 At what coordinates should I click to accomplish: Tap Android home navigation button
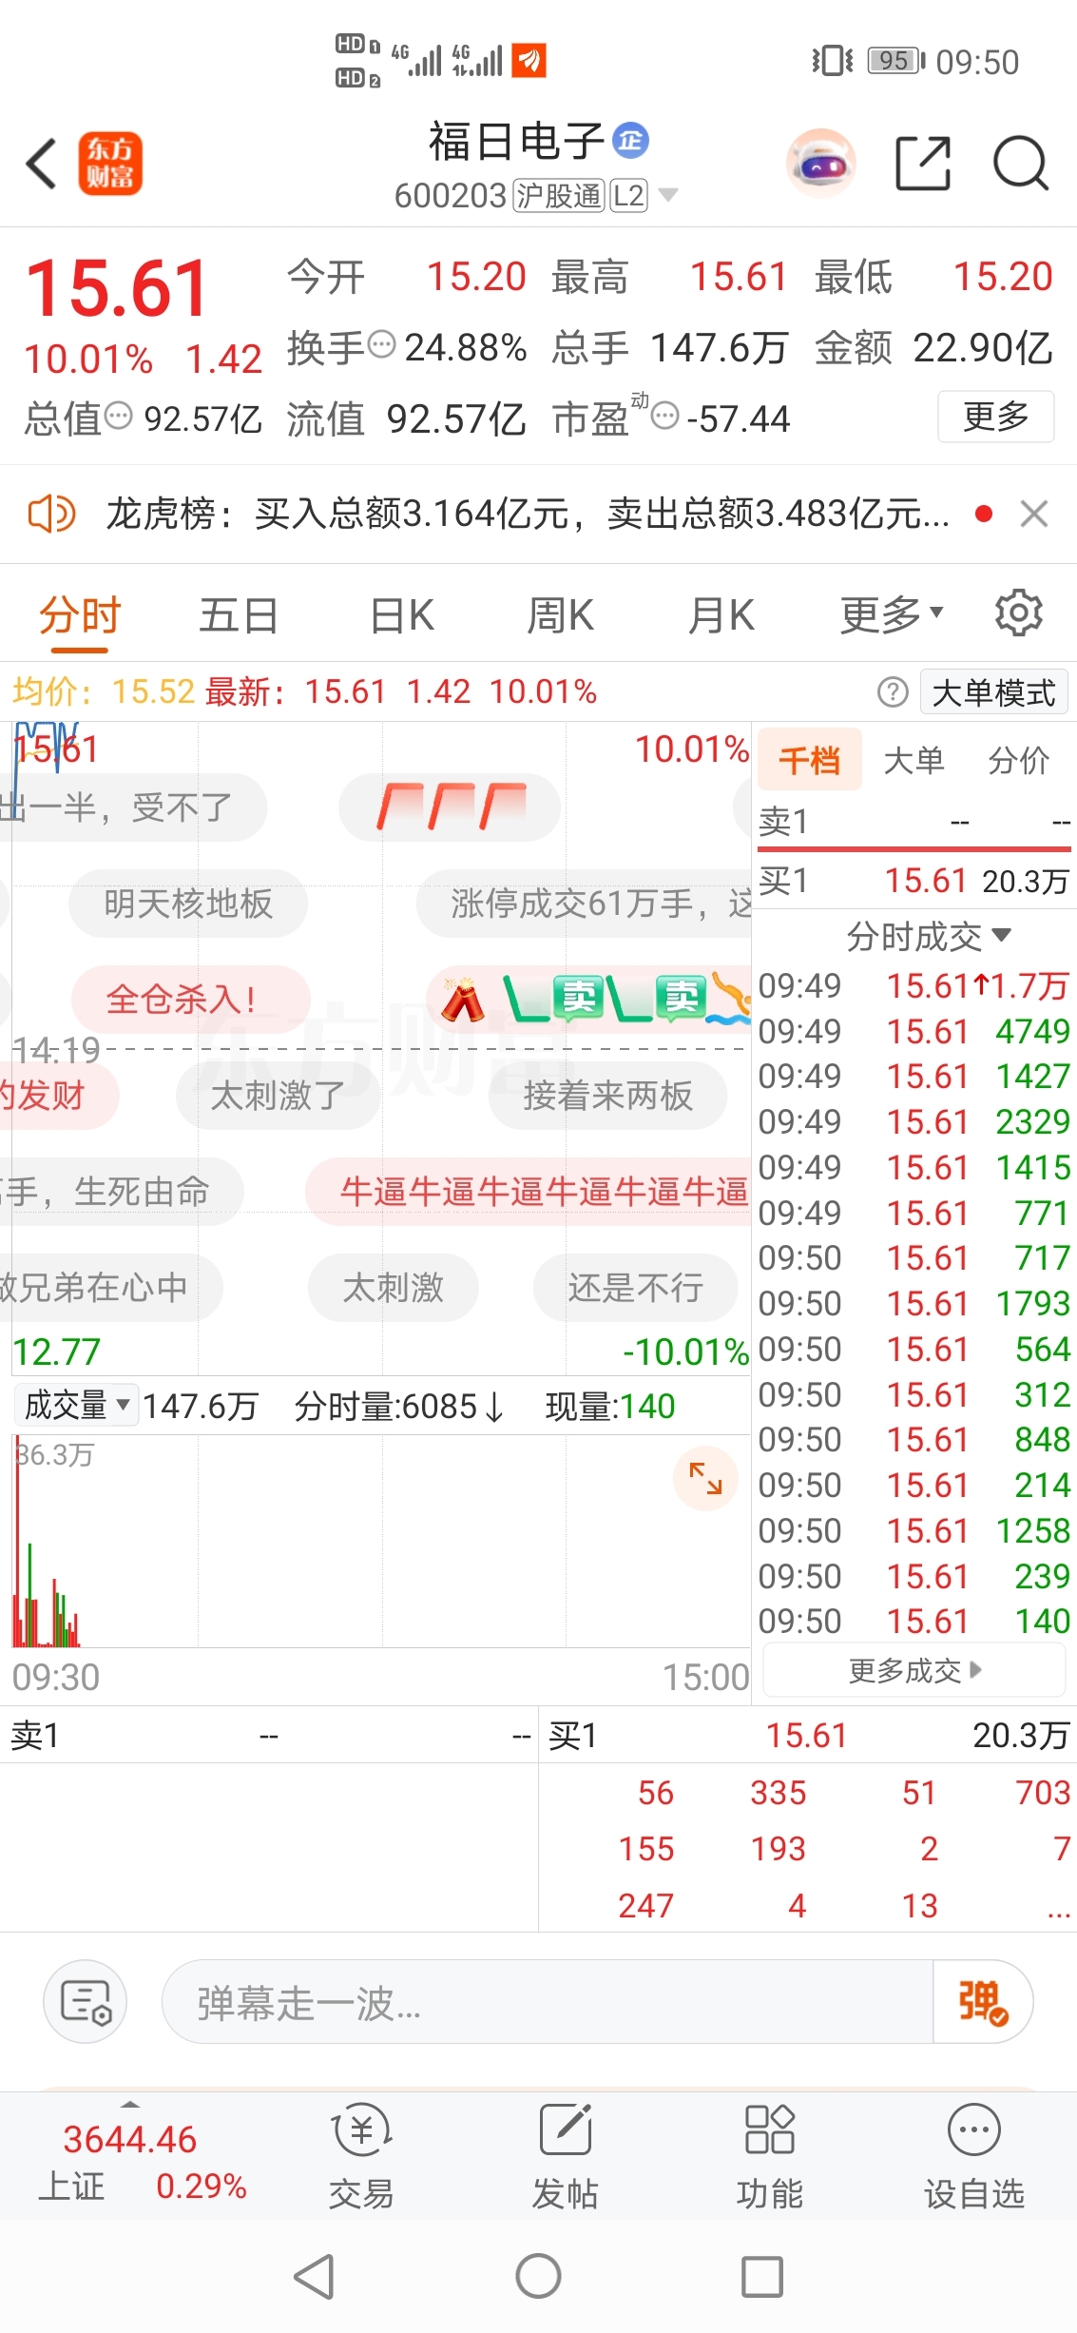(x=539, y=2277)
